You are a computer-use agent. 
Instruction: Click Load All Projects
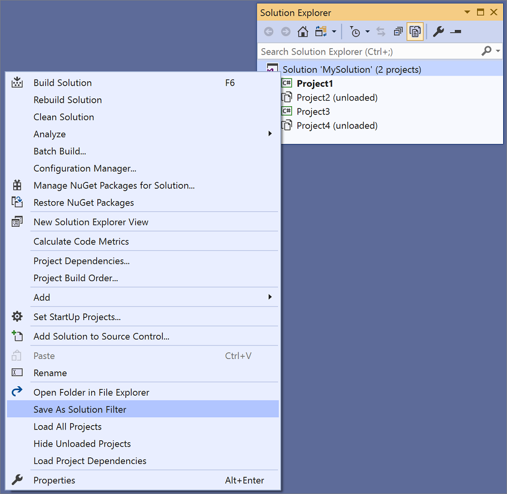(x=67, y=426)
